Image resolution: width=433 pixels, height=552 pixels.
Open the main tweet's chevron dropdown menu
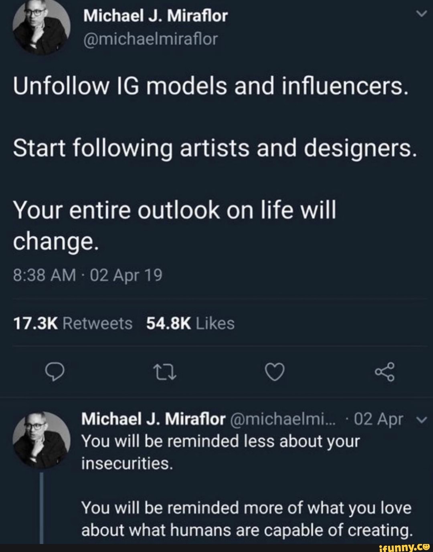point(421,15)
